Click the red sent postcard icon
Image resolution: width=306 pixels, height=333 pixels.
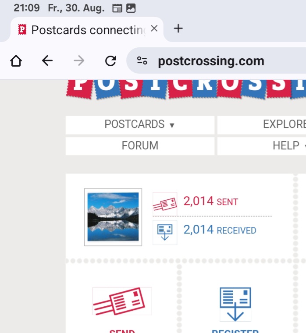[165, 204]
